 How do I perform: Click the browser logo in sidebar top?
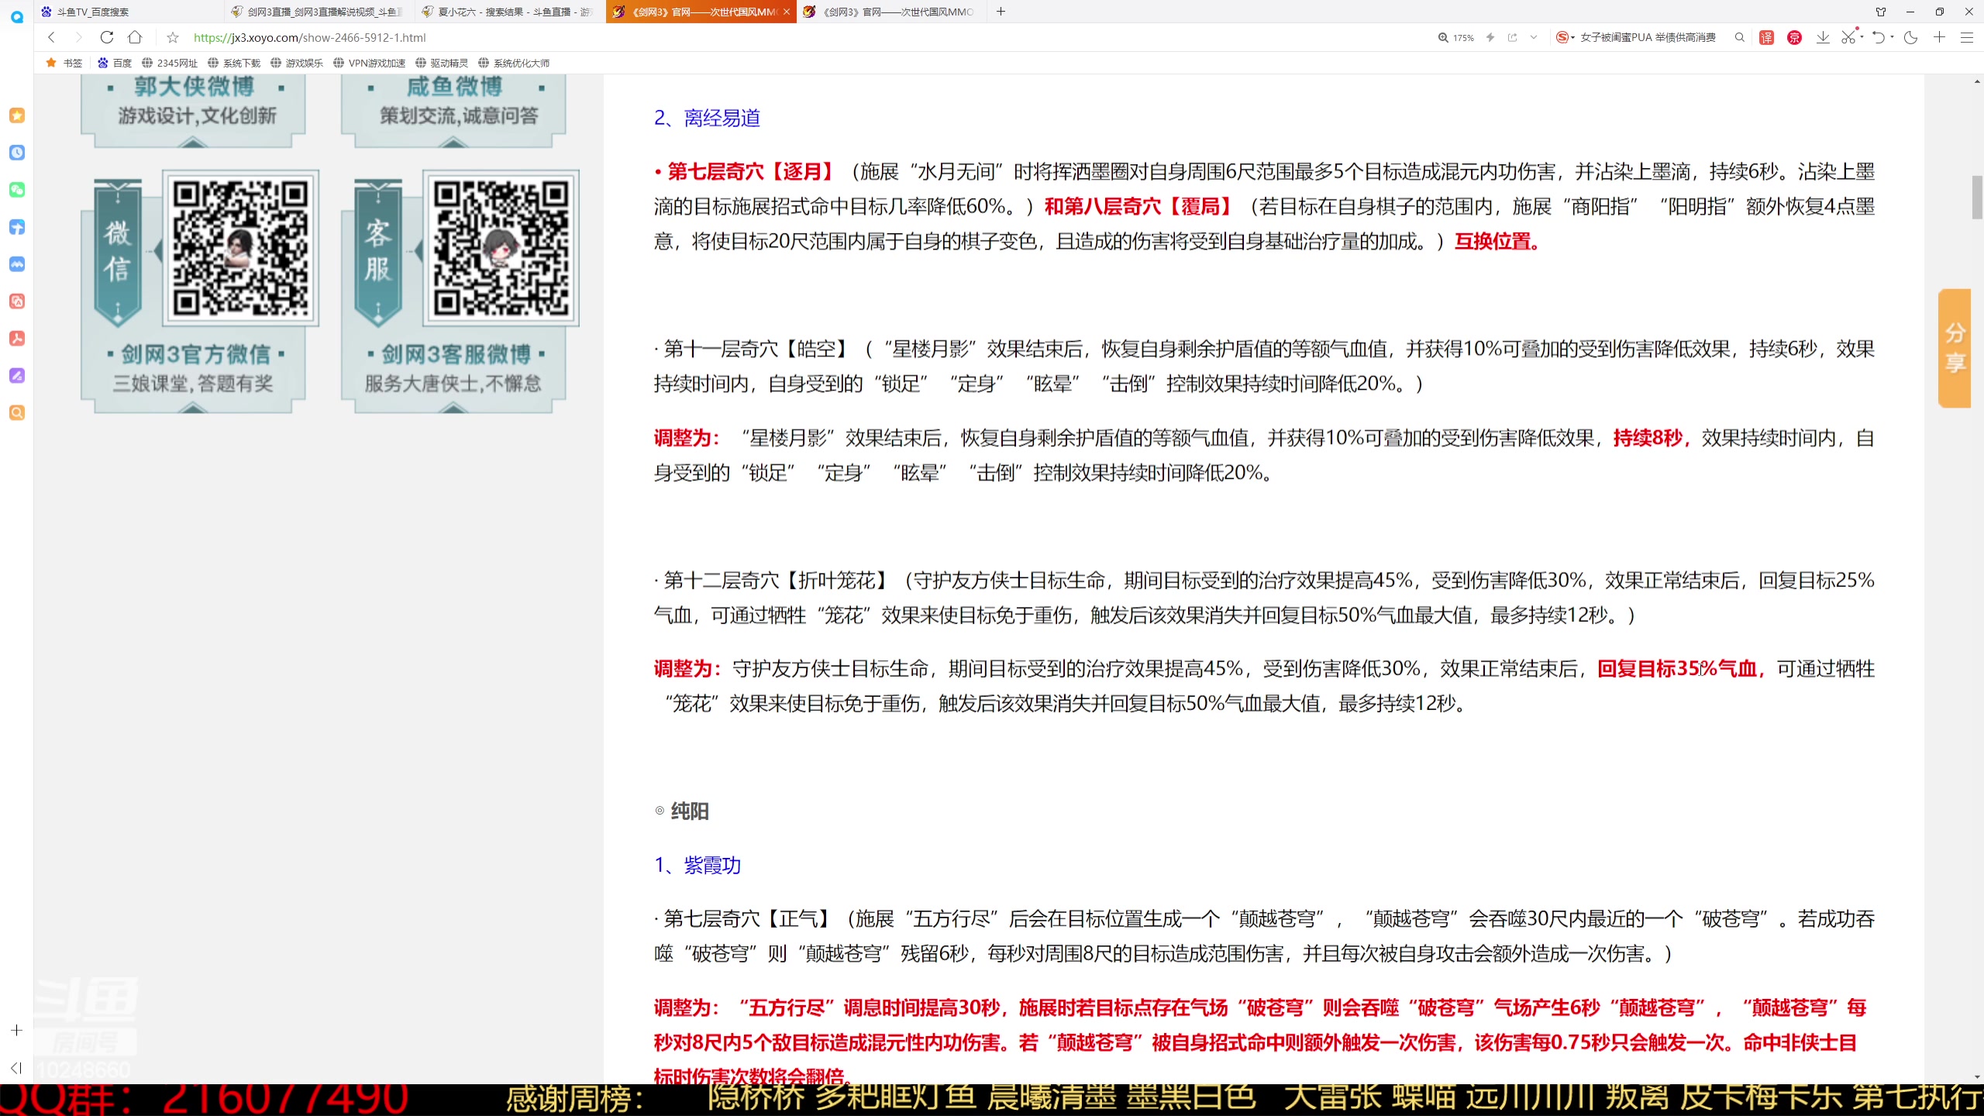[17, 16]
